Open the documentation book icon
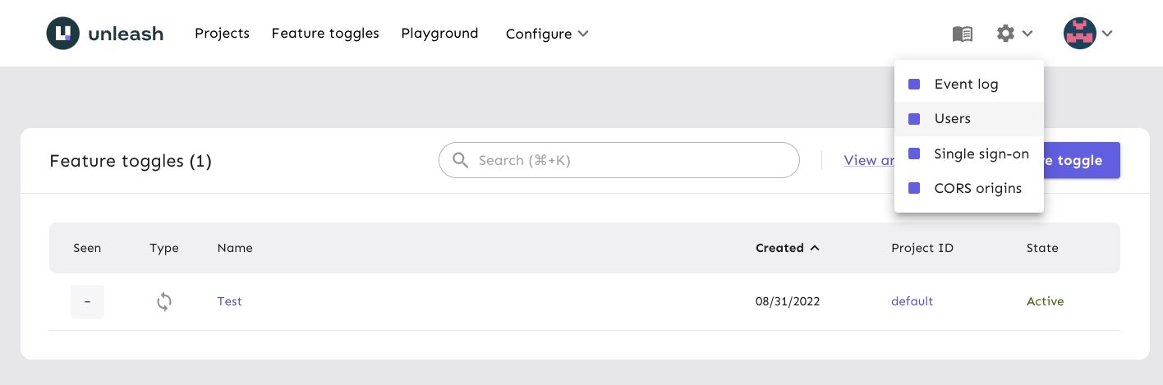The image size is (1163, 385). 963,34
